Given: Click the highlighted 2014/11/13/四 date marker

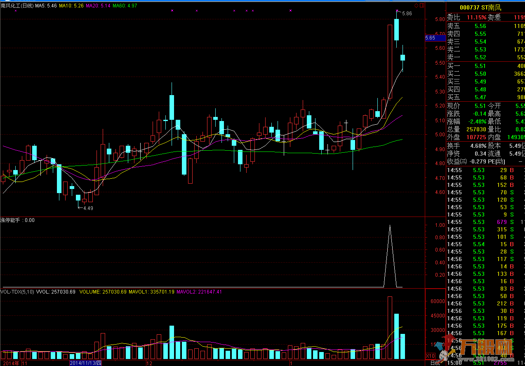Looking at the screenshot, I should point(85,363).
